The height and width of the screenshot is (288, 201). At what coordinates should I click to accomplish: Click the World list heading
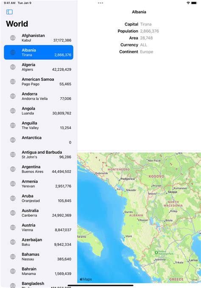pos(17,24)
